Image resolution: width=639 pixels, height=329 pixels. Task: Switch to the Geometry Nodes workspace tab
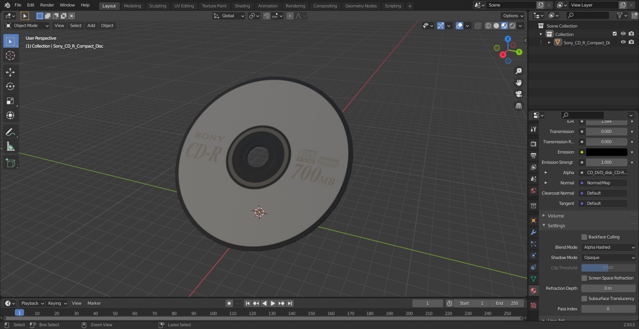[361, 6]
